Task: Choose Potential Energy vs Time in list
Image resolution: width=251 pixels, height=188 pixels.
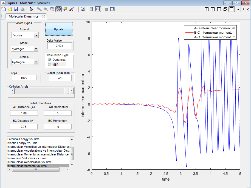Action: click(23, 139)
